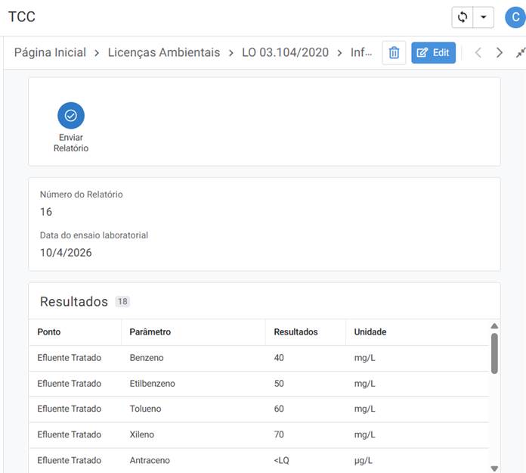Viewport: 526px width, 473px height.
Task: Click the Enviar Relatório action icon
Action: click(71, 116)
